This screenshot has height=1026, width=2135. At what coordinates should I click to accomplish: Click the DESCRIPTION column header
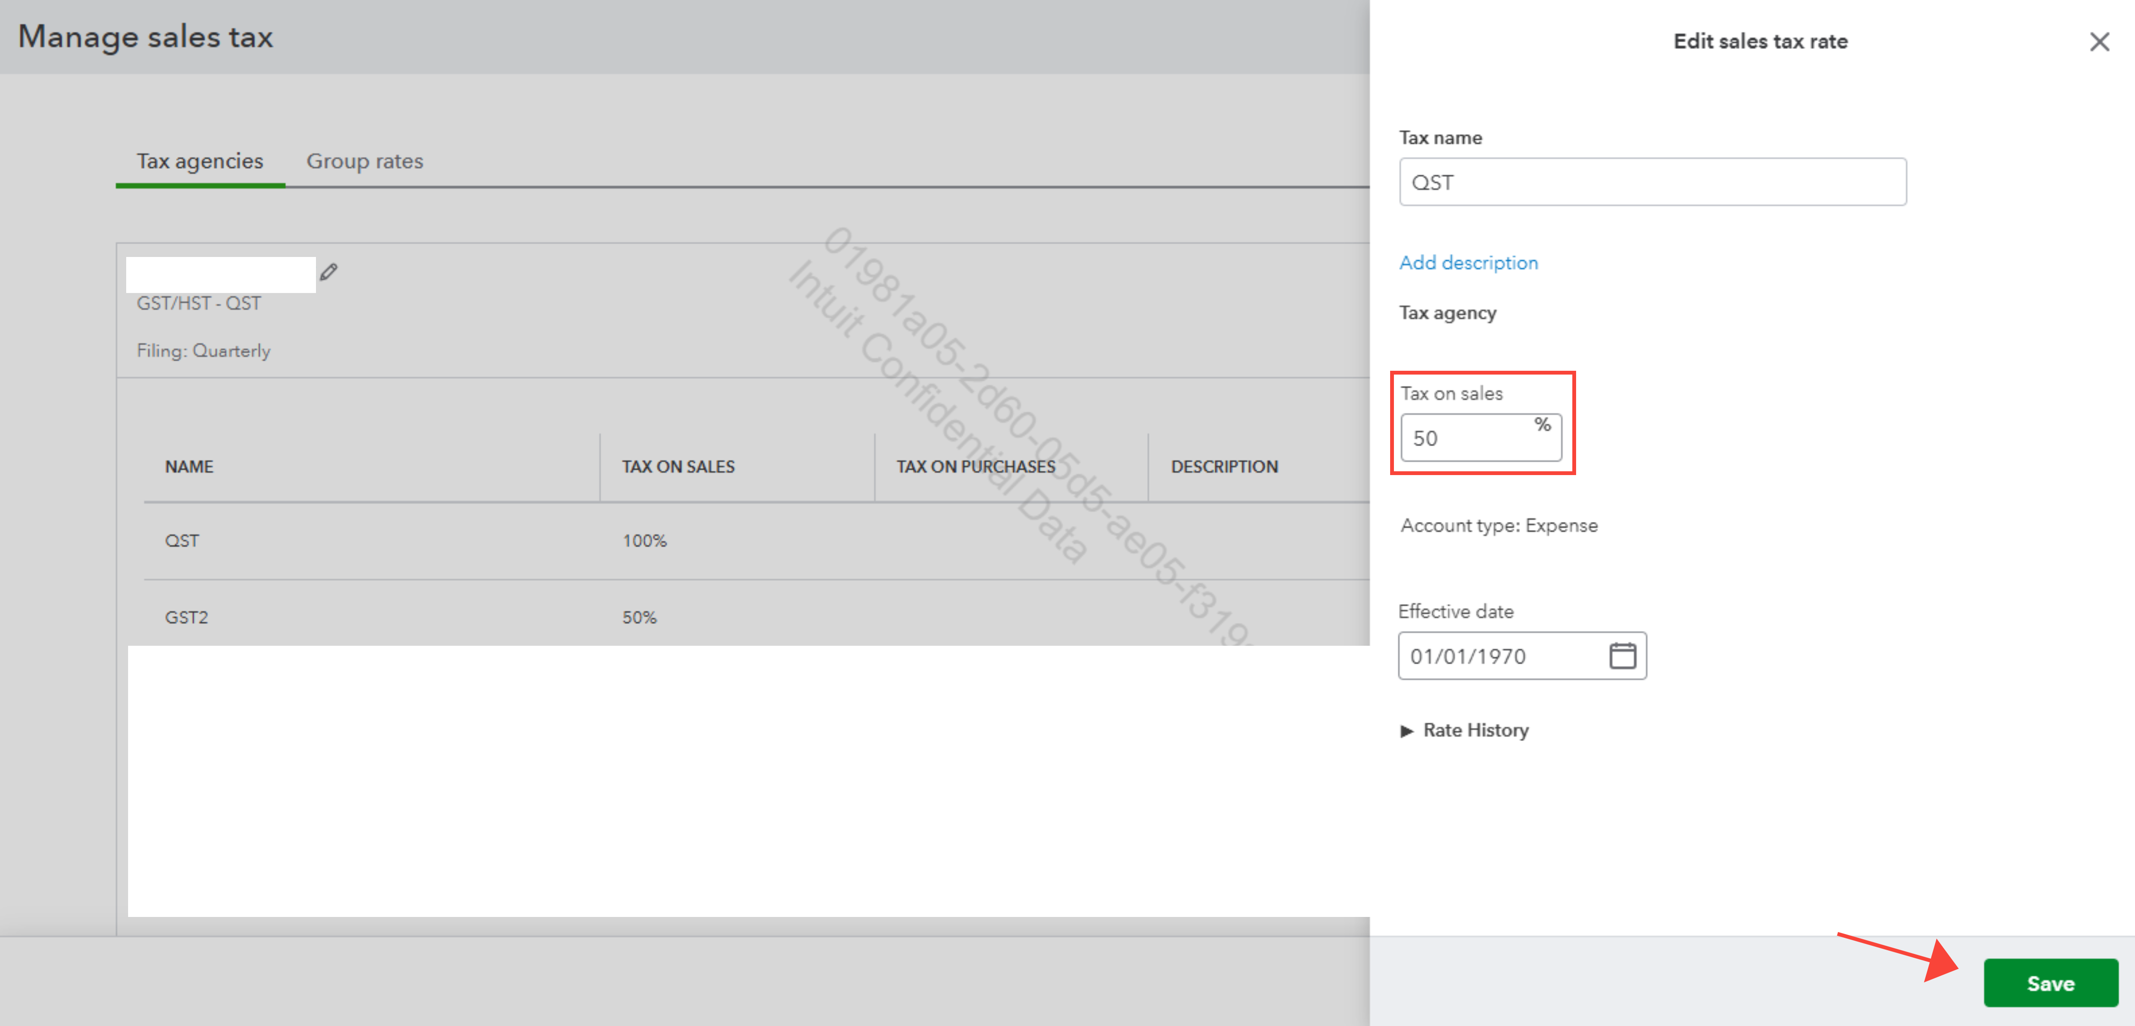(1223, 466)
